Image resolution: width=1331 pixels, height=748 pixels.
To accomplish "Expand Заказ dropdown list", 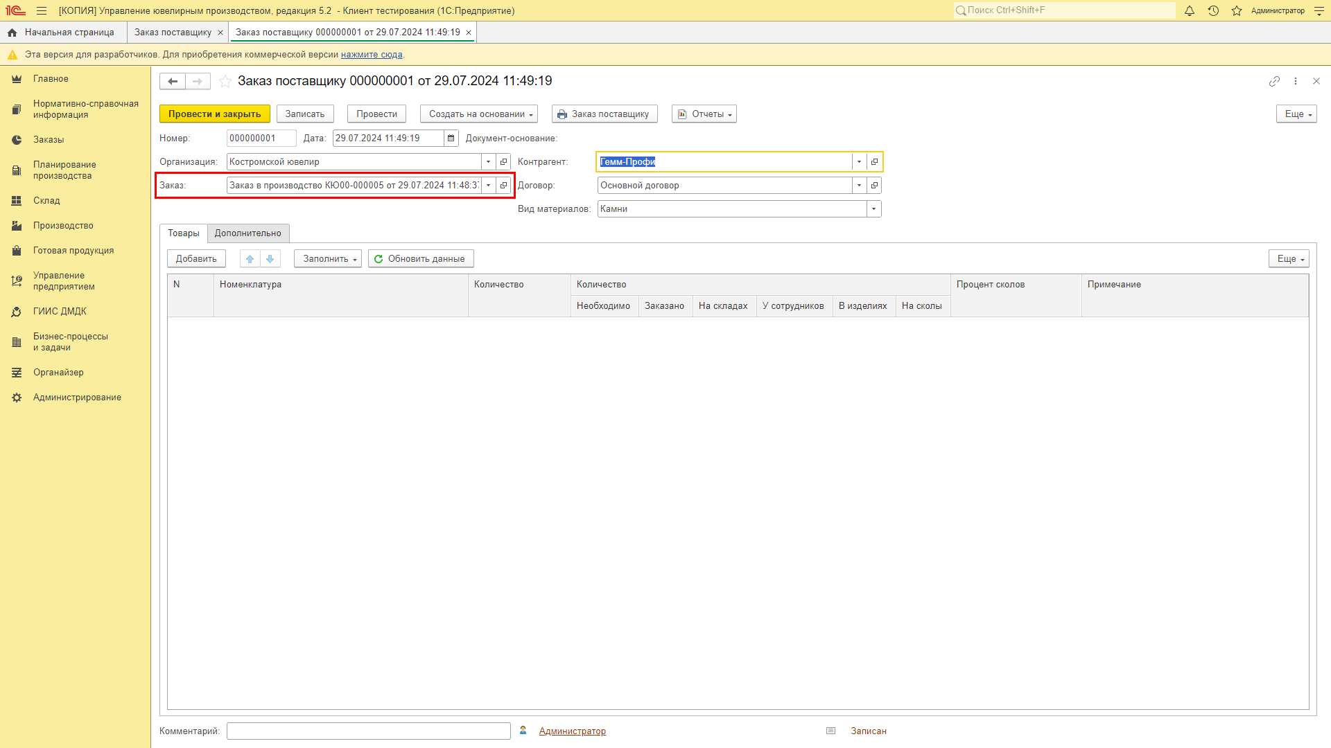I will point(489,186).
